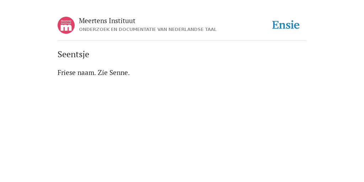Click tiny 'Meertens Instituut' text inside logo
364x182 pixels.
[x=66, y=22]
